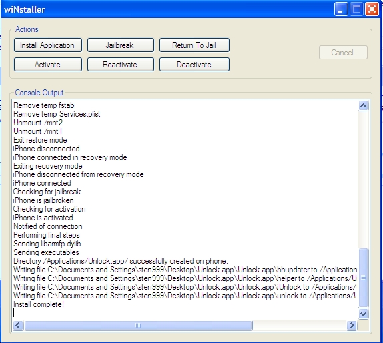Click the 'Directory /Applications/Unlock.app/' line
383x343 pixels.
[121, 261]
